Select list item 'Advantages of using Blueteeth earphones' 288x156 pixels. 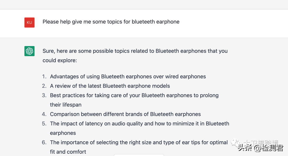click(x=128, y=76)
